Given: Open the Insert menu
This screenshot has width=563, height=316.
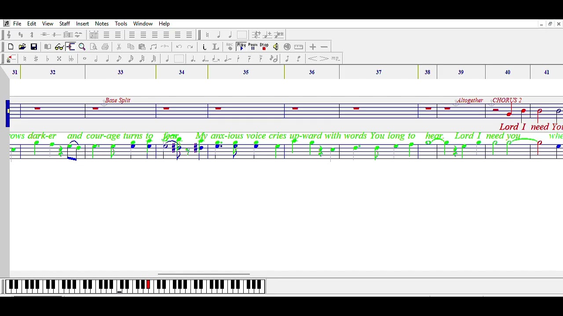Looking at the screenshot, I should [82, 24].
